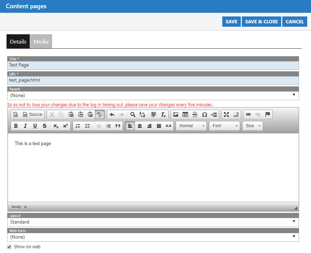Open the Parent dropdown
This screenshot has width=311, height=253.
click(153, 95)
